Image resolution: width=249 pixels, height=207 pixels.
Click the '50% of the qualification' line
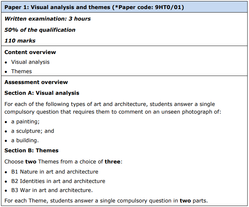pyautogui.click(x=40, y=30)
